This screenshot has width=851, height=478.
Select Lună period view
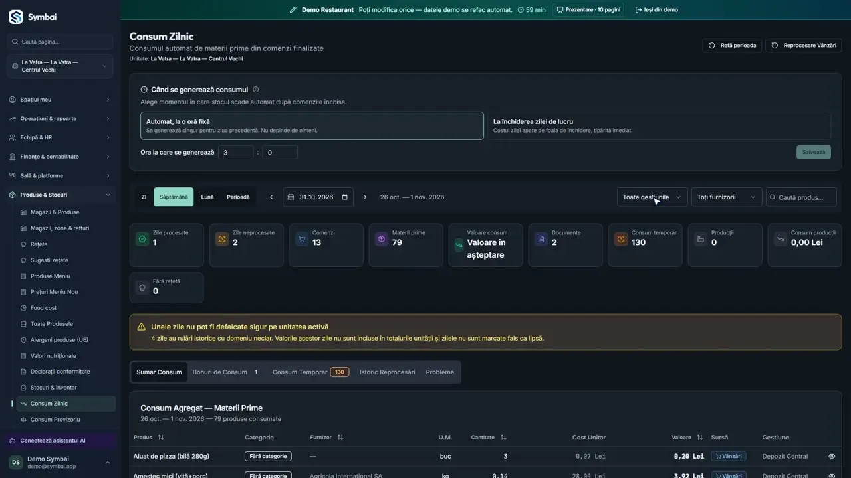pos(207,197)
